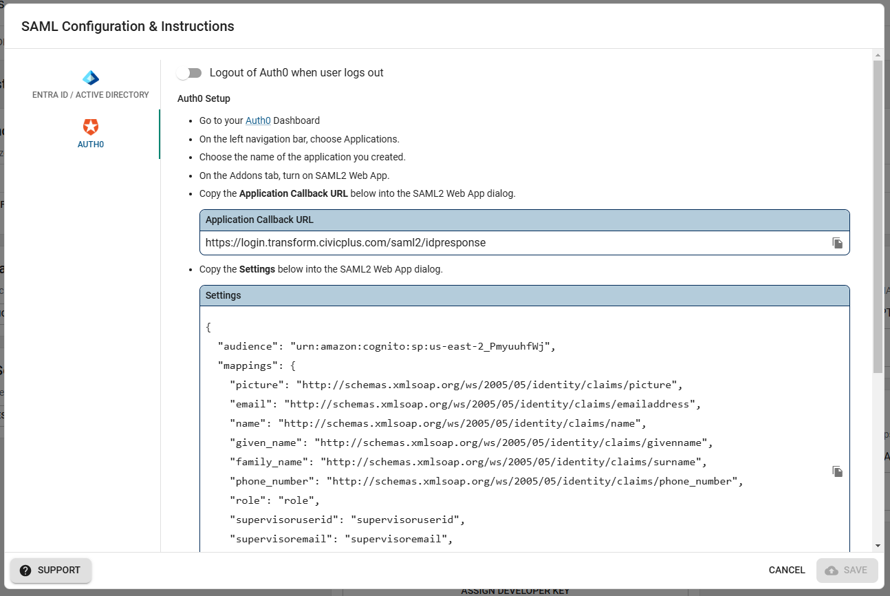Click the Auth0 shield logo icon
The height and width of the screenshot is (596, 890).
click(91, 127)
